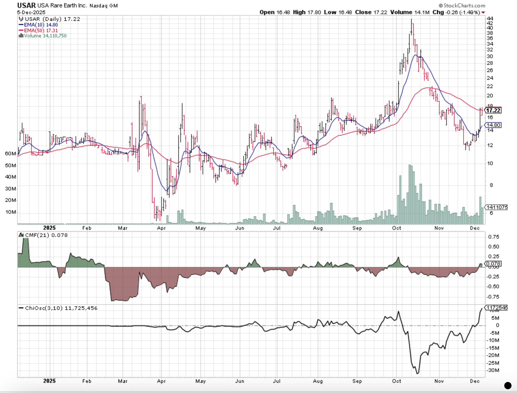
Task: Click the -30M label on the ChiOsc axis
Action: (x=493, y=370)
